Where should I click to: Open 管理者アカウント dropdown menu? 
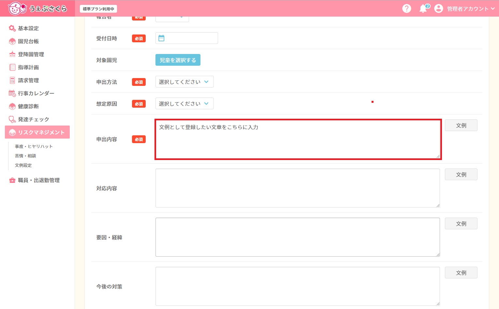coord(470,9)
